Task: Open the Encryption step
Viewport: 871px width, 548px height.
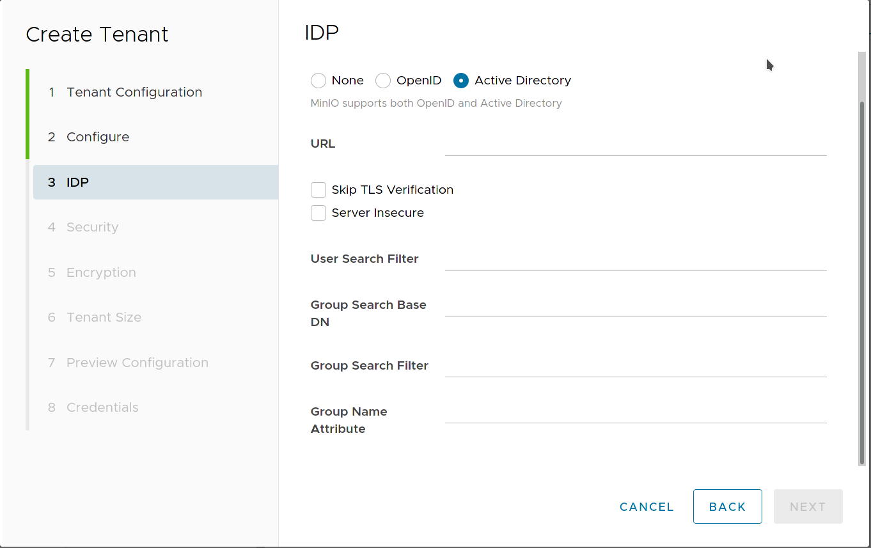Action: pos(100,272)
